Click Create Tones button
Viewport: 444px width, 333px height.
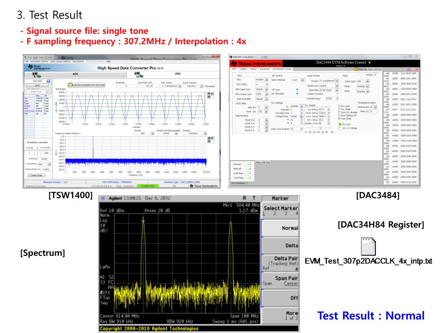click(36, 175)
